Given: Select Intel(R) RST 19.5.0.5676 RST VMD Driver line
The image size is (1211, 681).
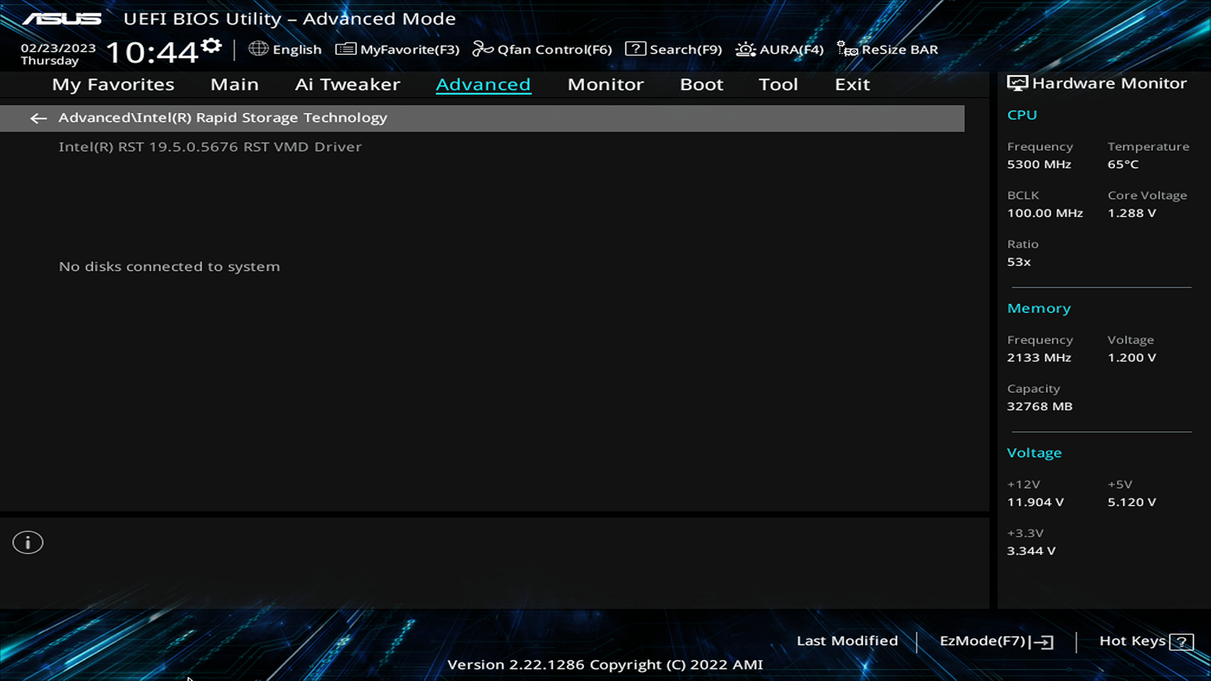Looking at the screenshot, I should point(210,147).
